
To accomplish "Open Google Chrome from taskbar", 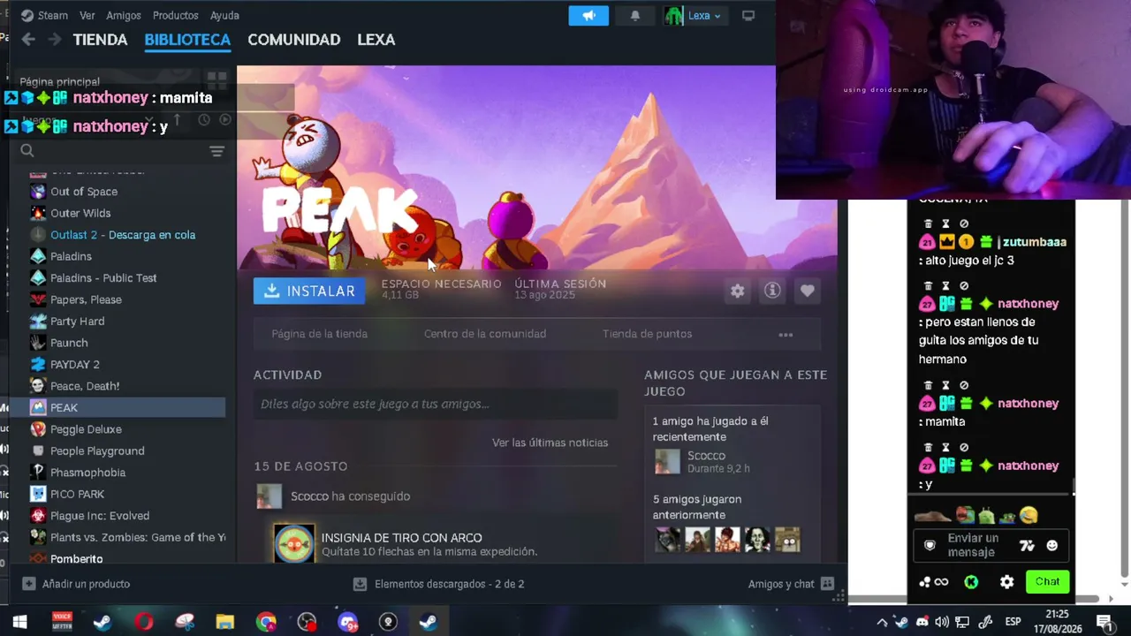I will click(x=266, y=622).
